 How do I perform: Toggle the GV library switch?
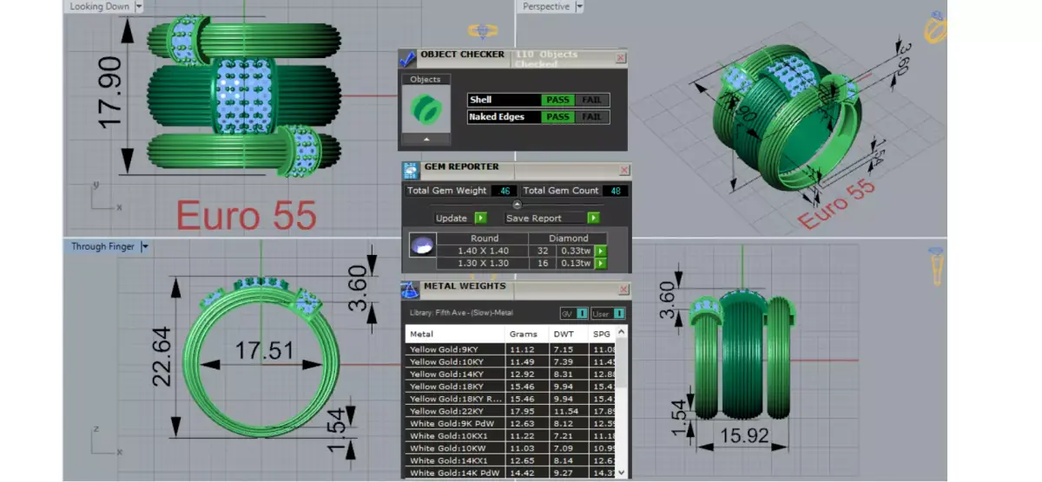582,313
